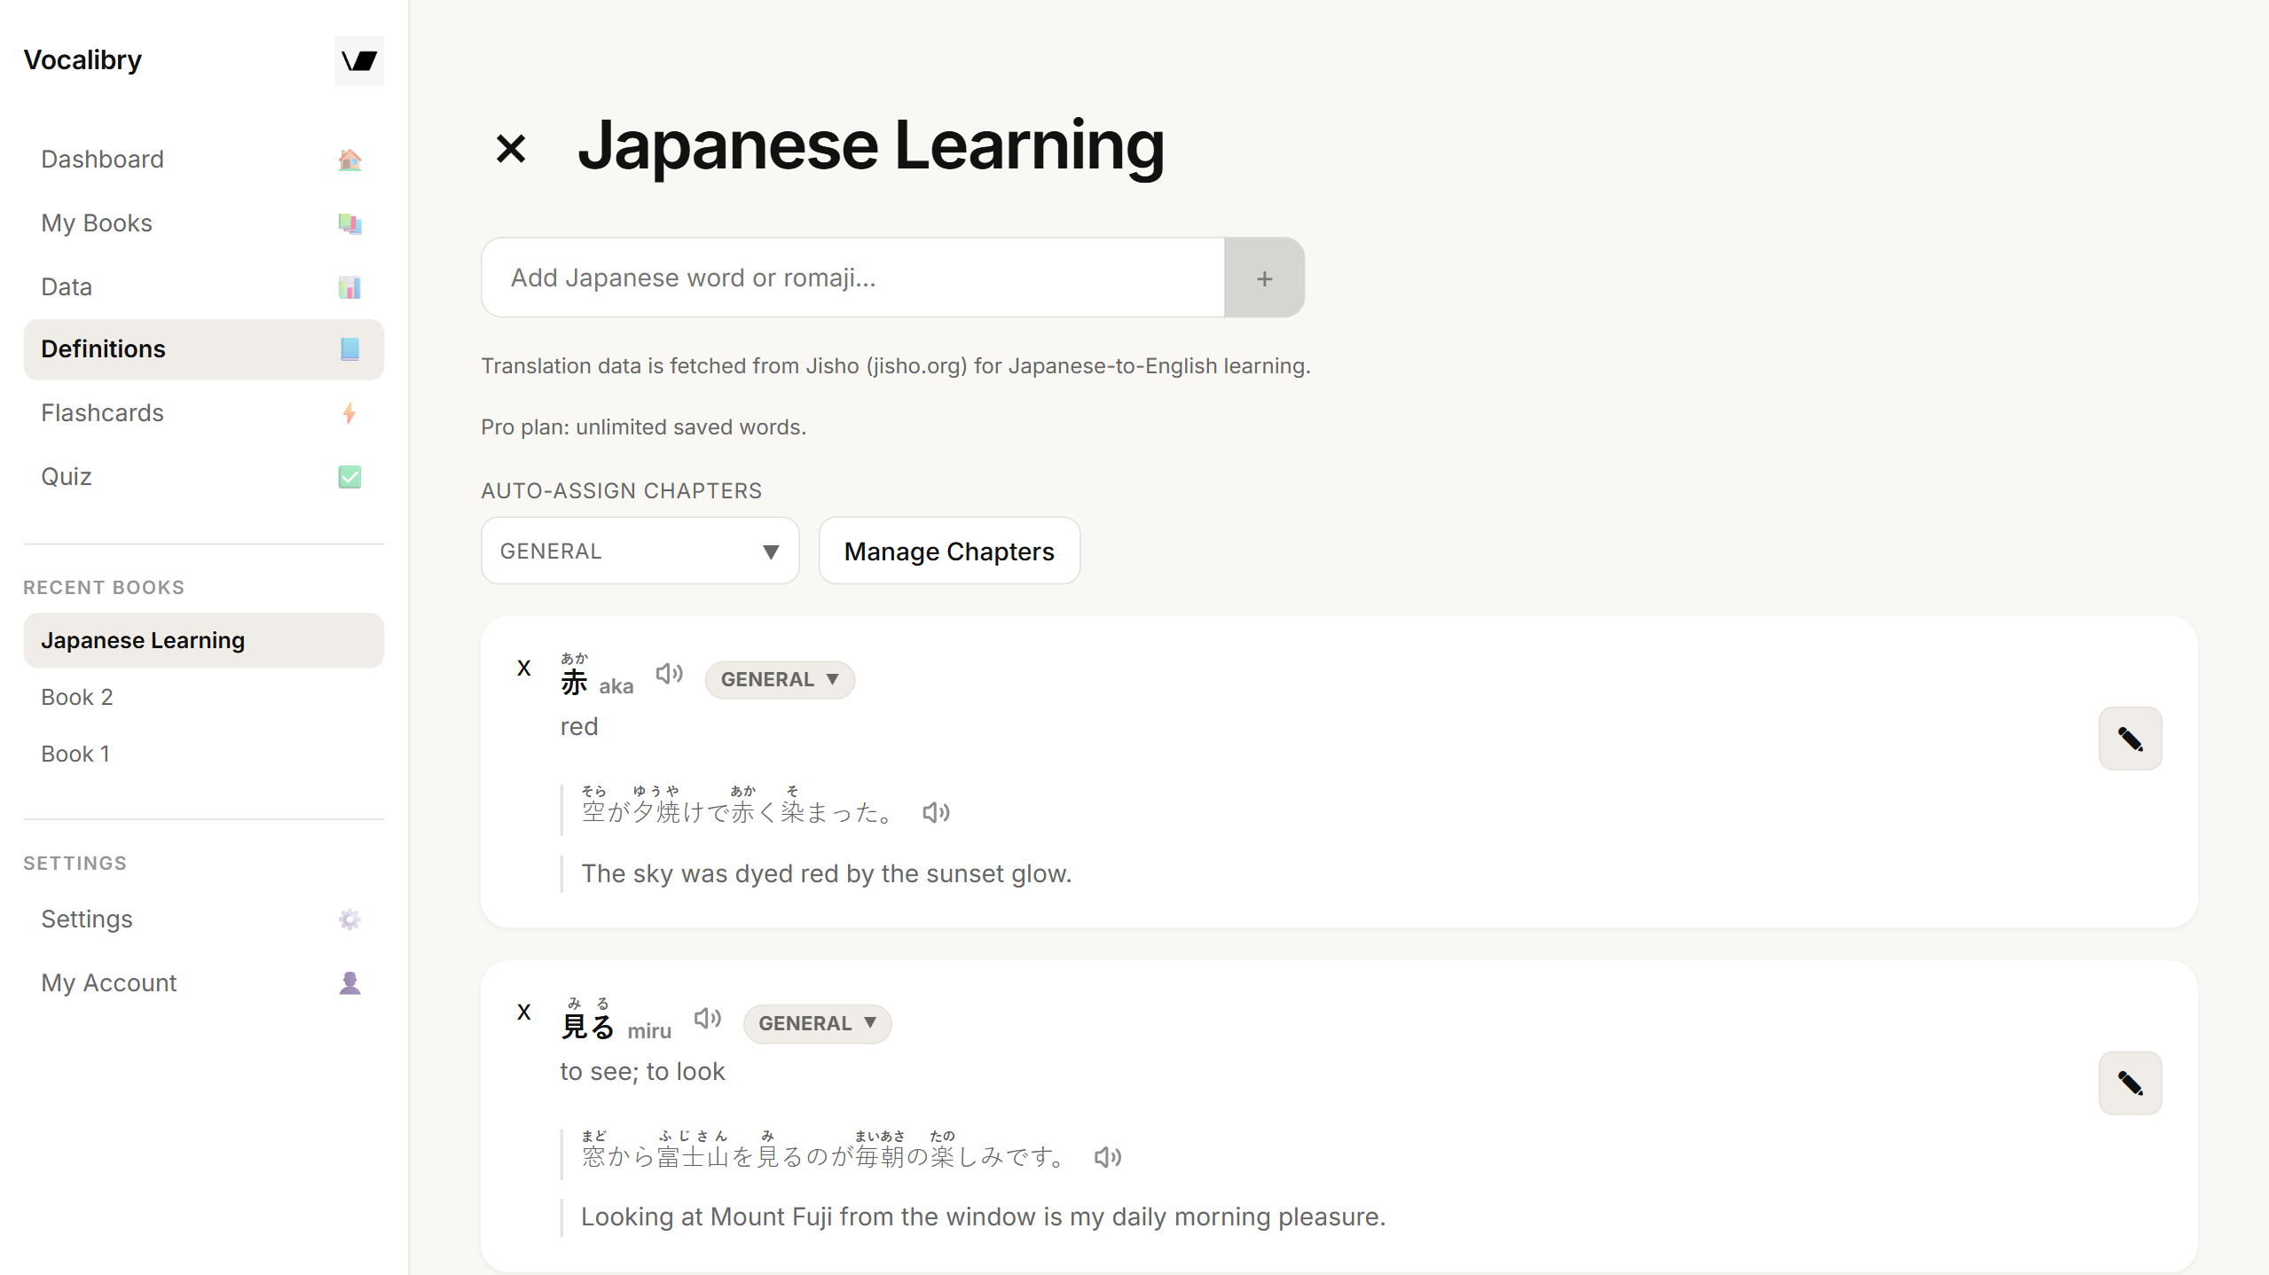Image resolution: width=2269 pixels, height=1275 pixels.
Task: Click the Manage Chapters button
Action: point(949,551)
